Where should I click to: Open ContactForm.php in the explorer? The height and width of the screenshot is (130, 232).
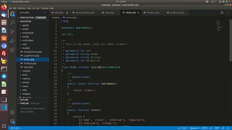33,52
